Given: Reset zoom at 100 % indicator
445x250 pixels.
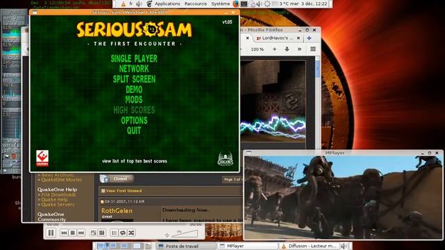Looking at the screenshot, I should 257,49.
